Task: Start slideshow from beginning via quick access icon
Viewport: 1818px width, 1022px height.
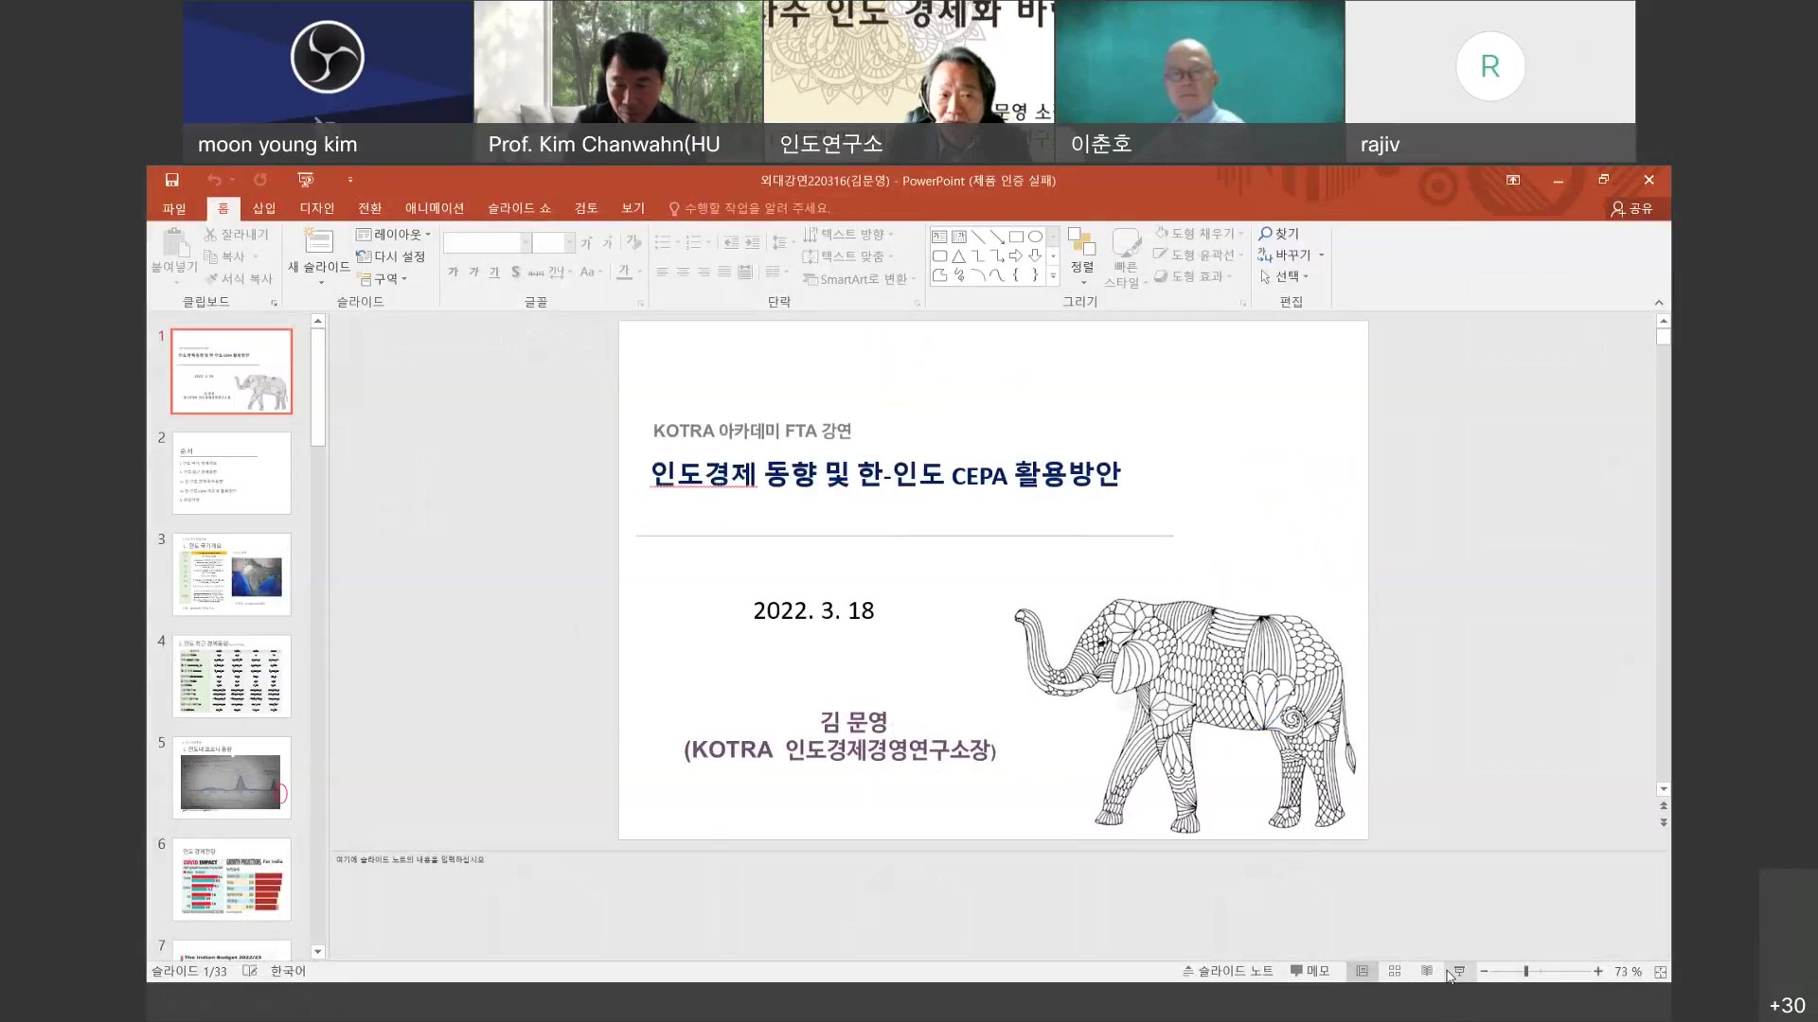Action: (x=305, y=180)
